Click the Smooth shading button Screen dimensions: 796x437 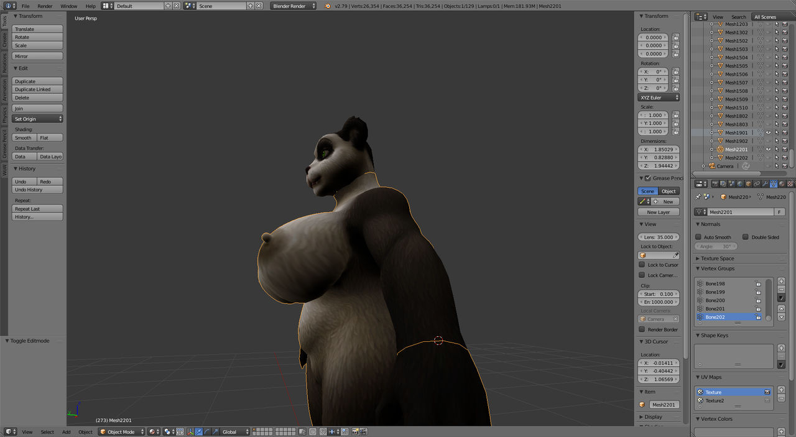(24, 137)
